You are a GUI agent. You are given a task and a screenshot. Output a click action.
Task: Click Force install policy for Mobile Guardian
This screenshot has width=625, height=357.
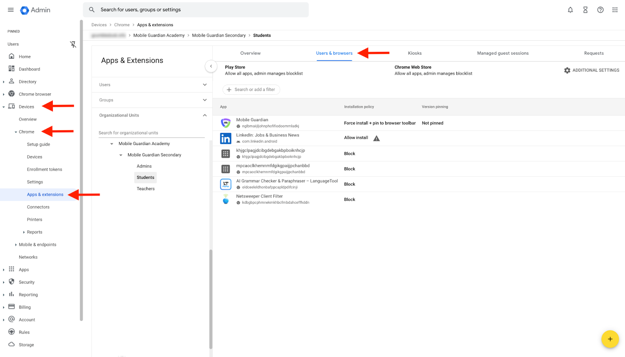pos(380,123)
